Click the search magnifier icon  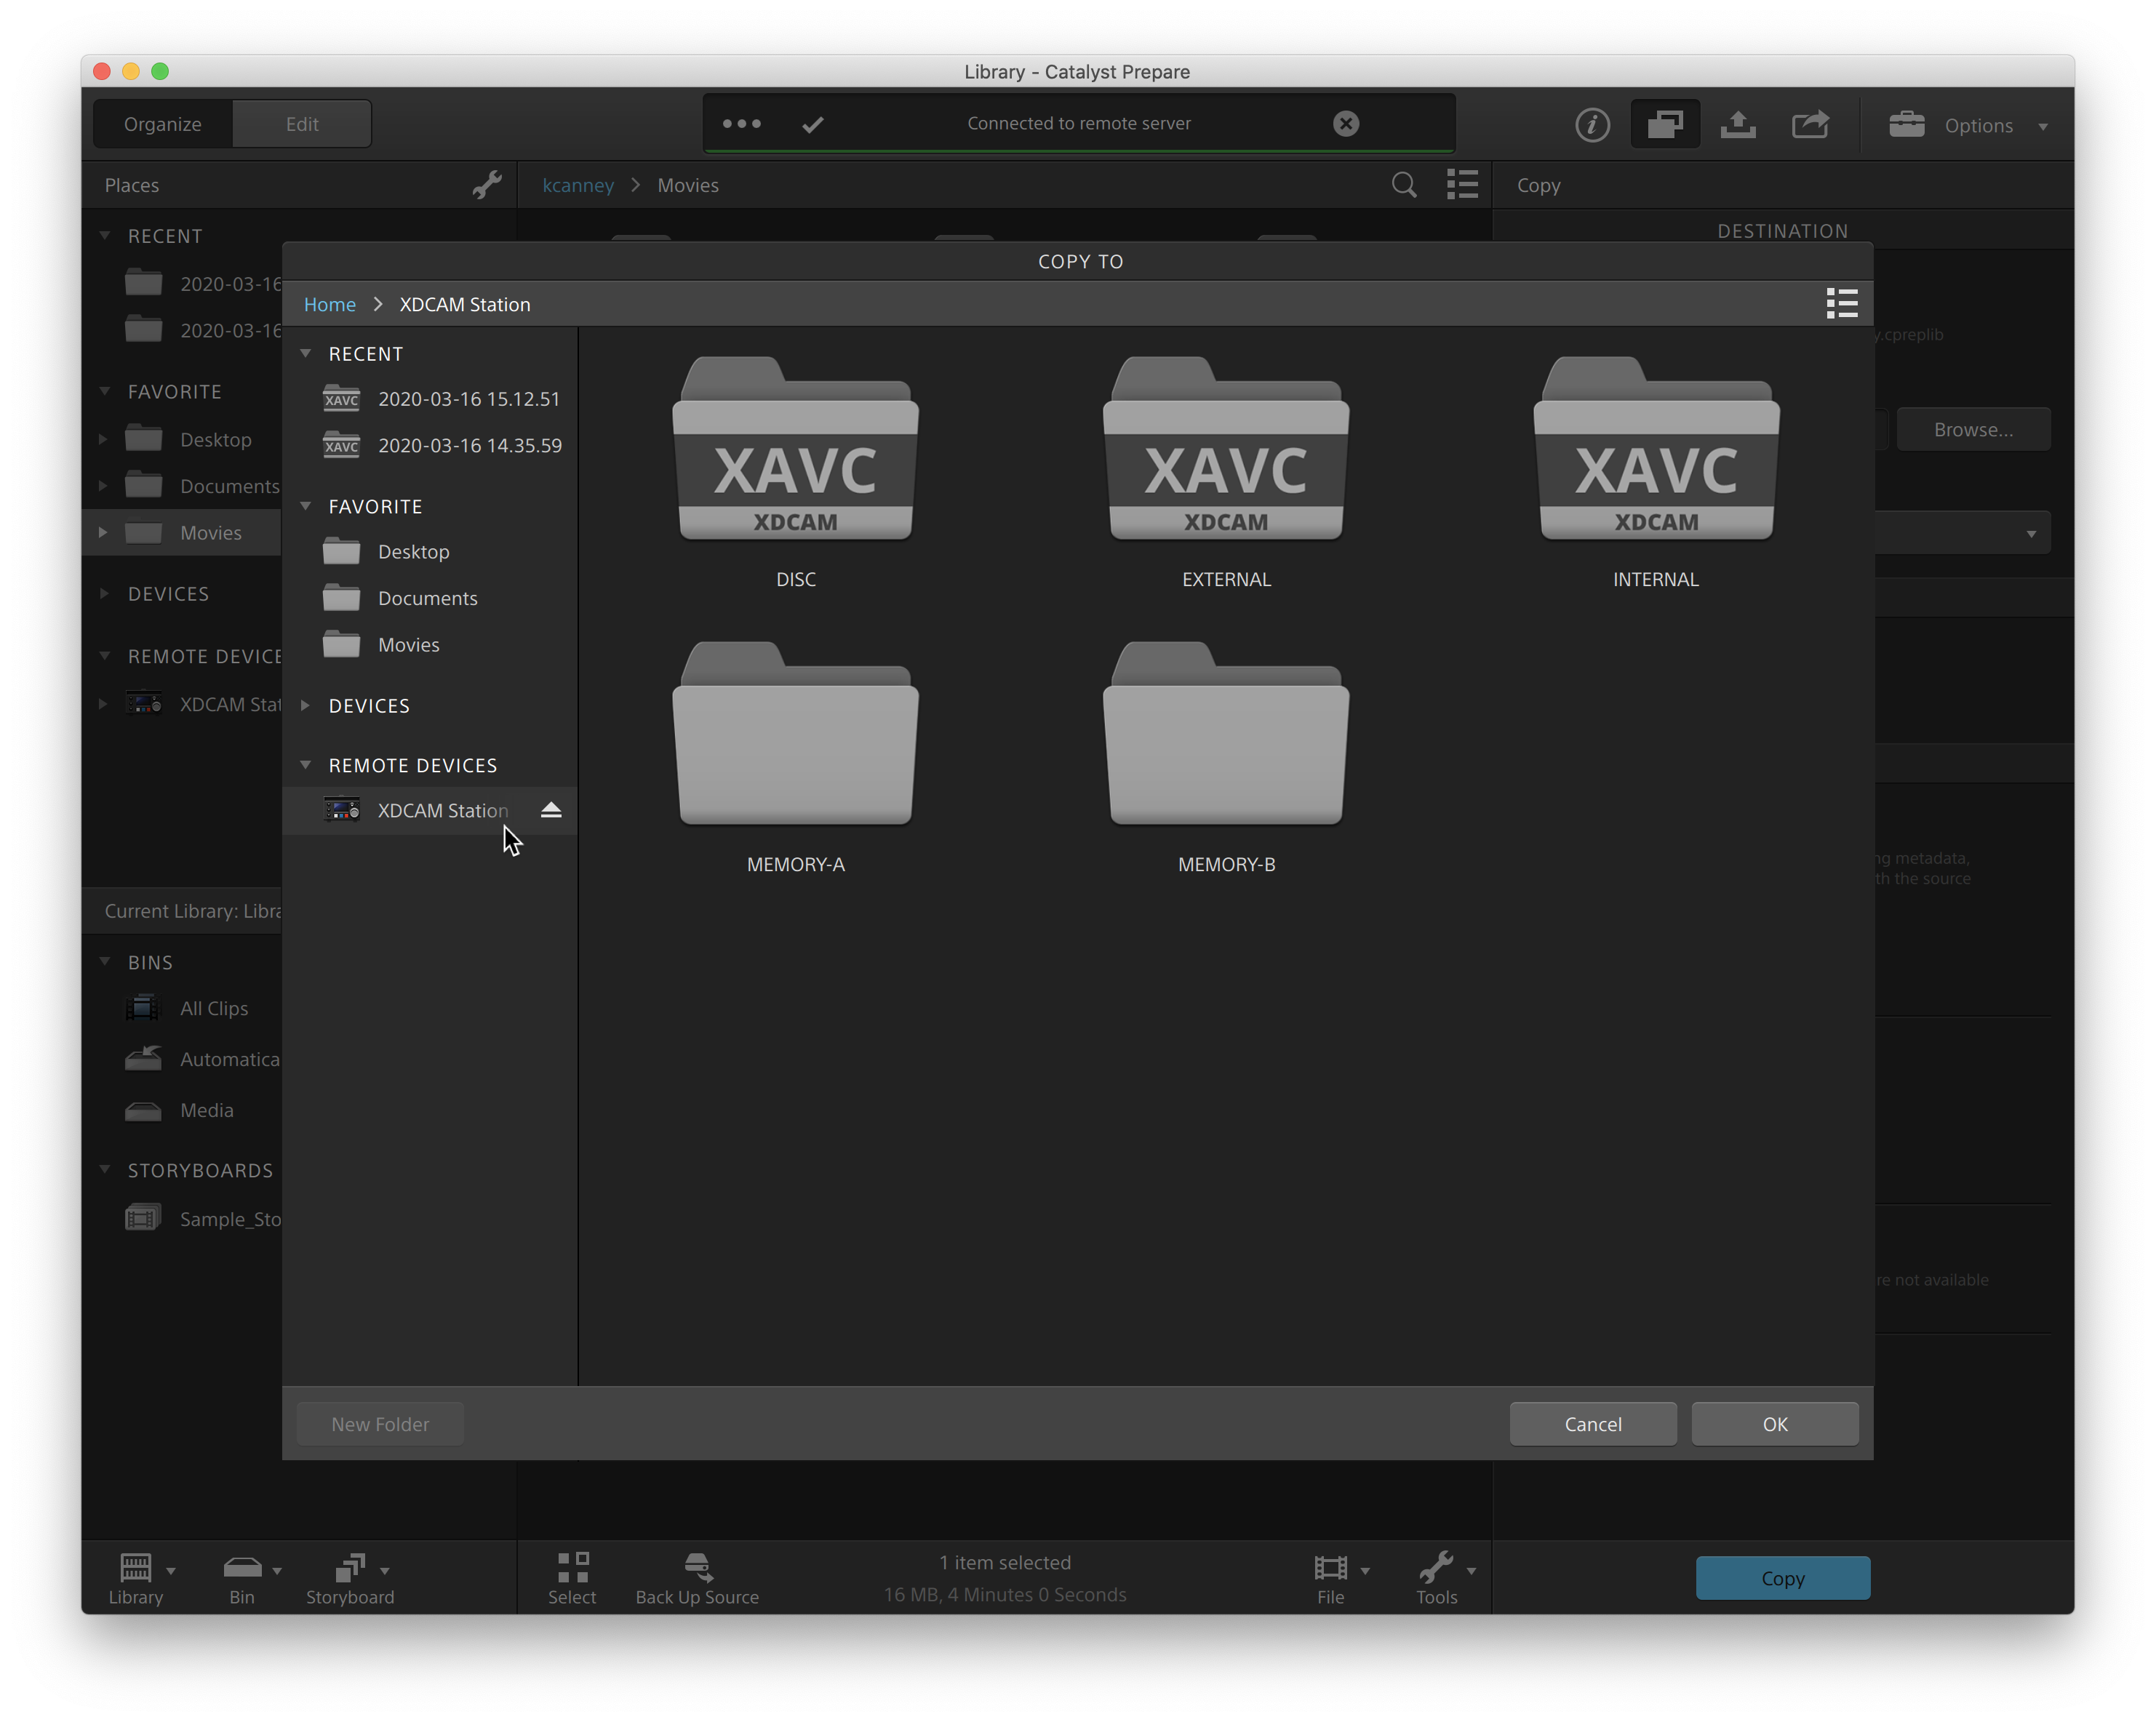pos(1403,185)
